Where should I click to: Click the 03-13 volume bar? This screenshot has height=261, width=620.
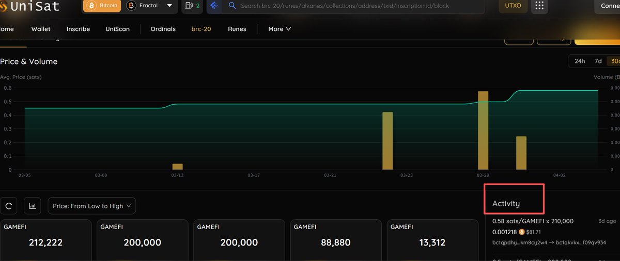click(x=177, y=167)
